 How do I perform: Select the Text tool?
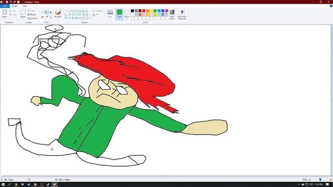(x=50, y=12)
